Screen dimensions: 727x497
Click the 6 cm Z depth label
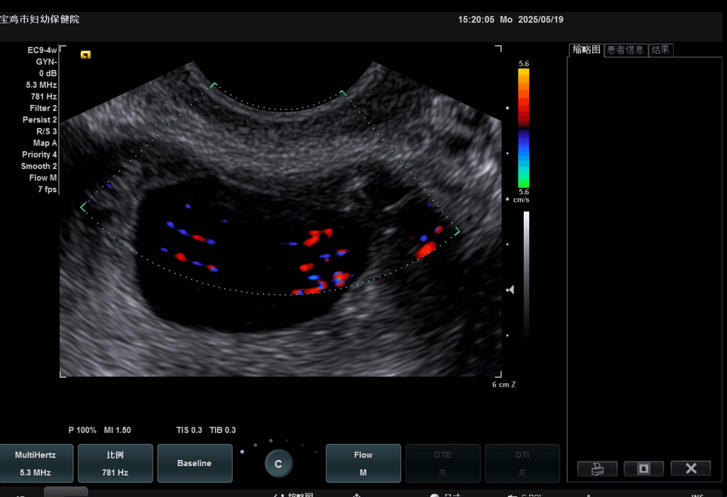coord(504,385)
